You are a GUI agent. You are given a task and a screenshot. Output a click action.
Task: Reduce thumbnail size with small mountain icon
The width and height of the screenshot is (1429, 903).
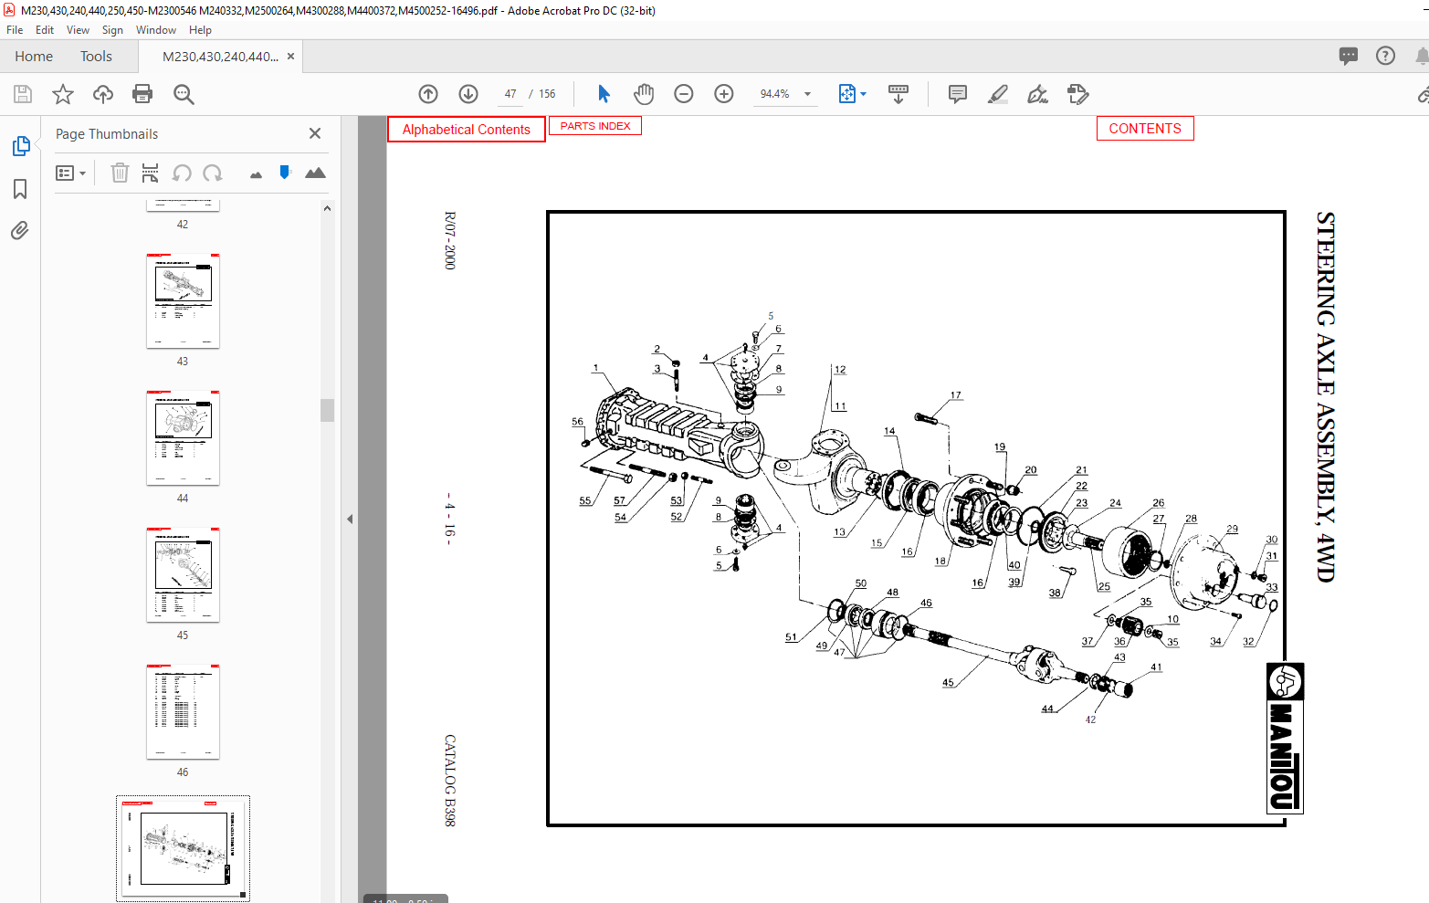[256, 174]
